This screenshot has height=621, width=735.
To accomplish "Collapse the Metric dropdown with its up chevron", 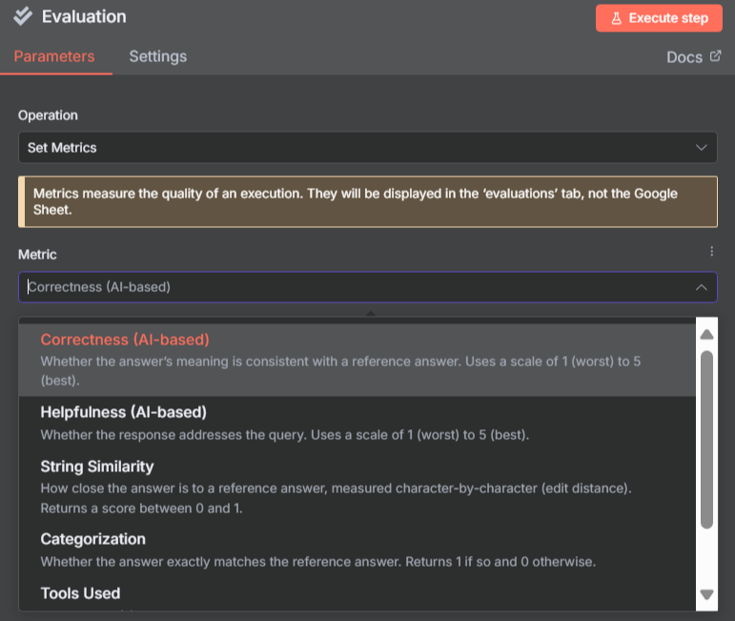I will (x=701, y=287).
